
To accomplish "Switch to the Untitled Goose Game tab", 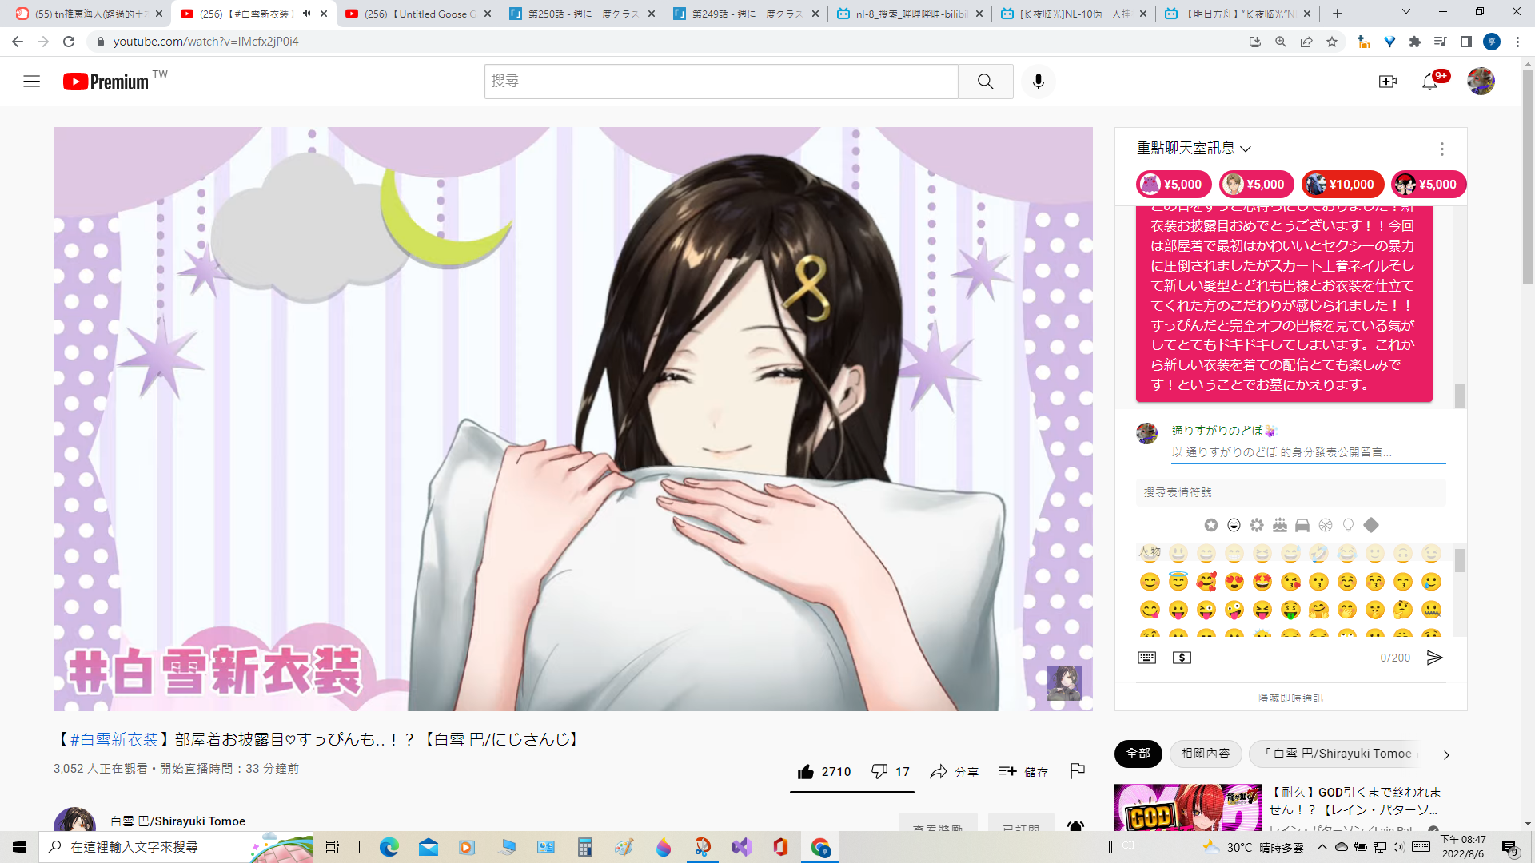I will [419, 14].
